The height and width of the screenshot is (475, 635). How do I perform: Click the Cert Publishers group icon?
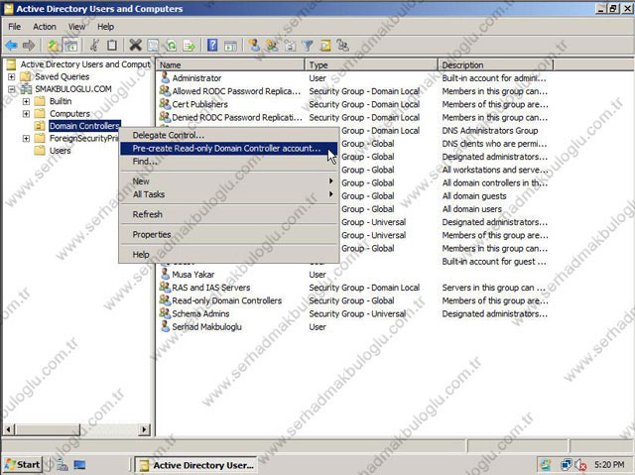point(165,103)
